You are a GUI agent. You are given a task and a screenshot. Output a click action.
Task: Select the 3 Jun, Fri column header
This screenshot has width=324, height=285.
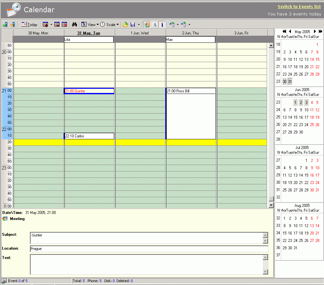point(241,33)
